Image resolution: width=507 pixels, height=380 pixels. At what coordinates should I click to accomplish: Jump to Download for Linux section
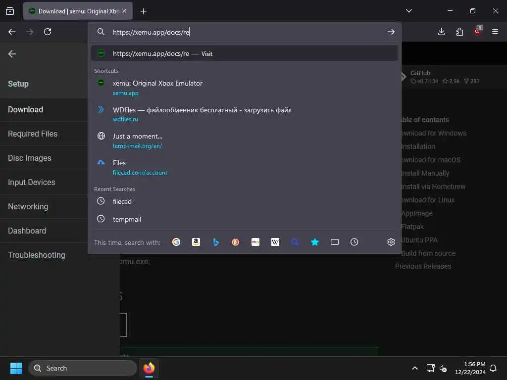click(428, 200)
